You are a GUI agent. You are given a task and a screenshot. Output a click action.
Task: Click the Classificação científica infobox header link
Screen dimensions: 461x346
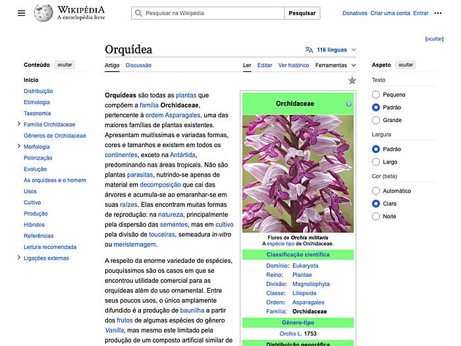coord(298,254)
